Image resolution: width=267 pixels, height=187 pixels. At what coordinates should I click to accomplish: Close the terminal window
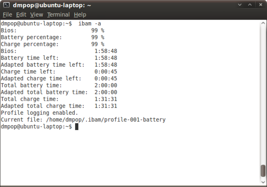(260, 5)
